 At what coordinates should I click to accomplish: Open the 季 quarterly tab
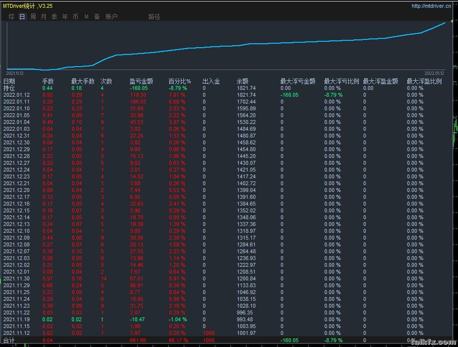tap(54, 17)
